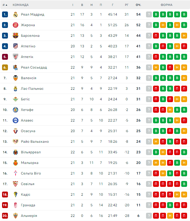This screenshot has height=221, width=190.
Task: Click the ФОРМА column header
Action: point(167,5)
